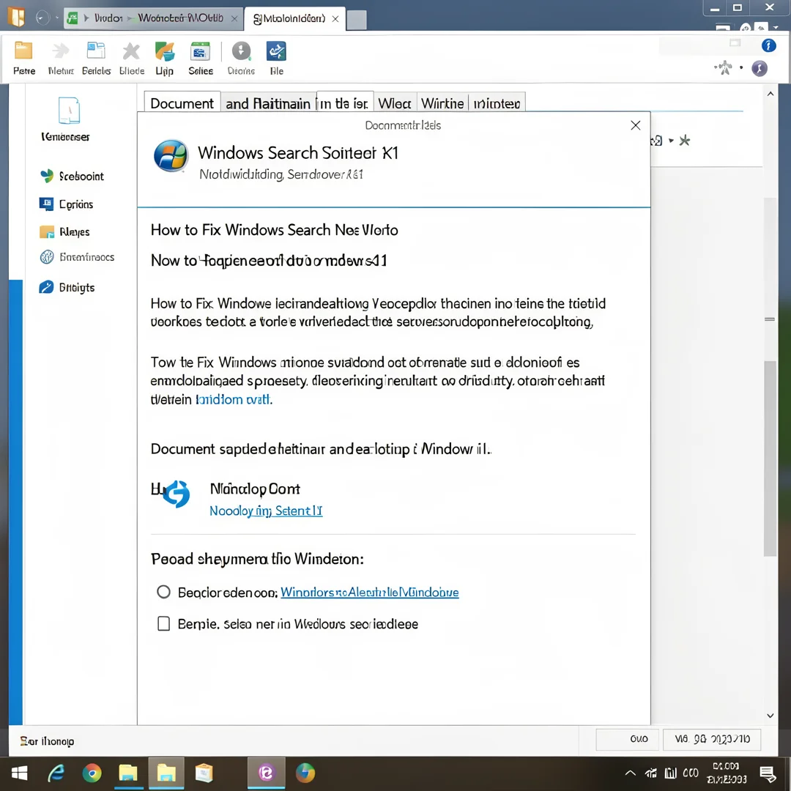Follow the lanidlom ovatl link

pos(234,399)
